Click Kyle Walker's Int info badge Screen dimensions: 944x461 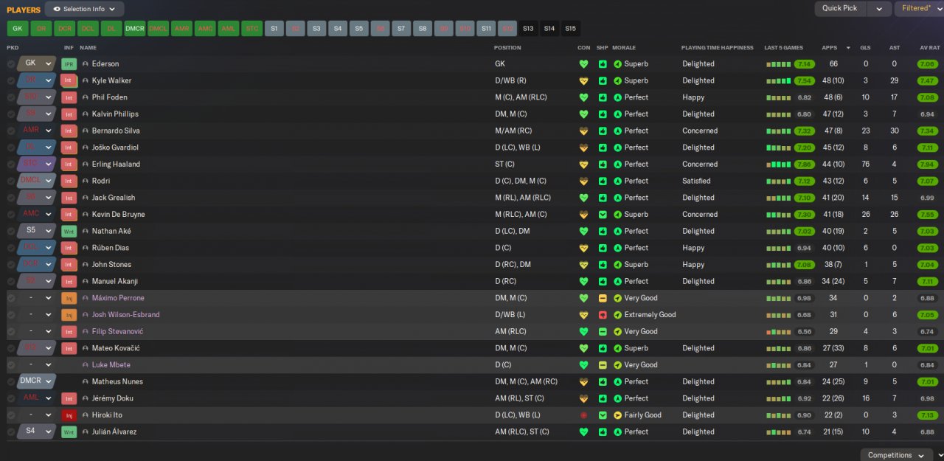[x=69, y=80]
